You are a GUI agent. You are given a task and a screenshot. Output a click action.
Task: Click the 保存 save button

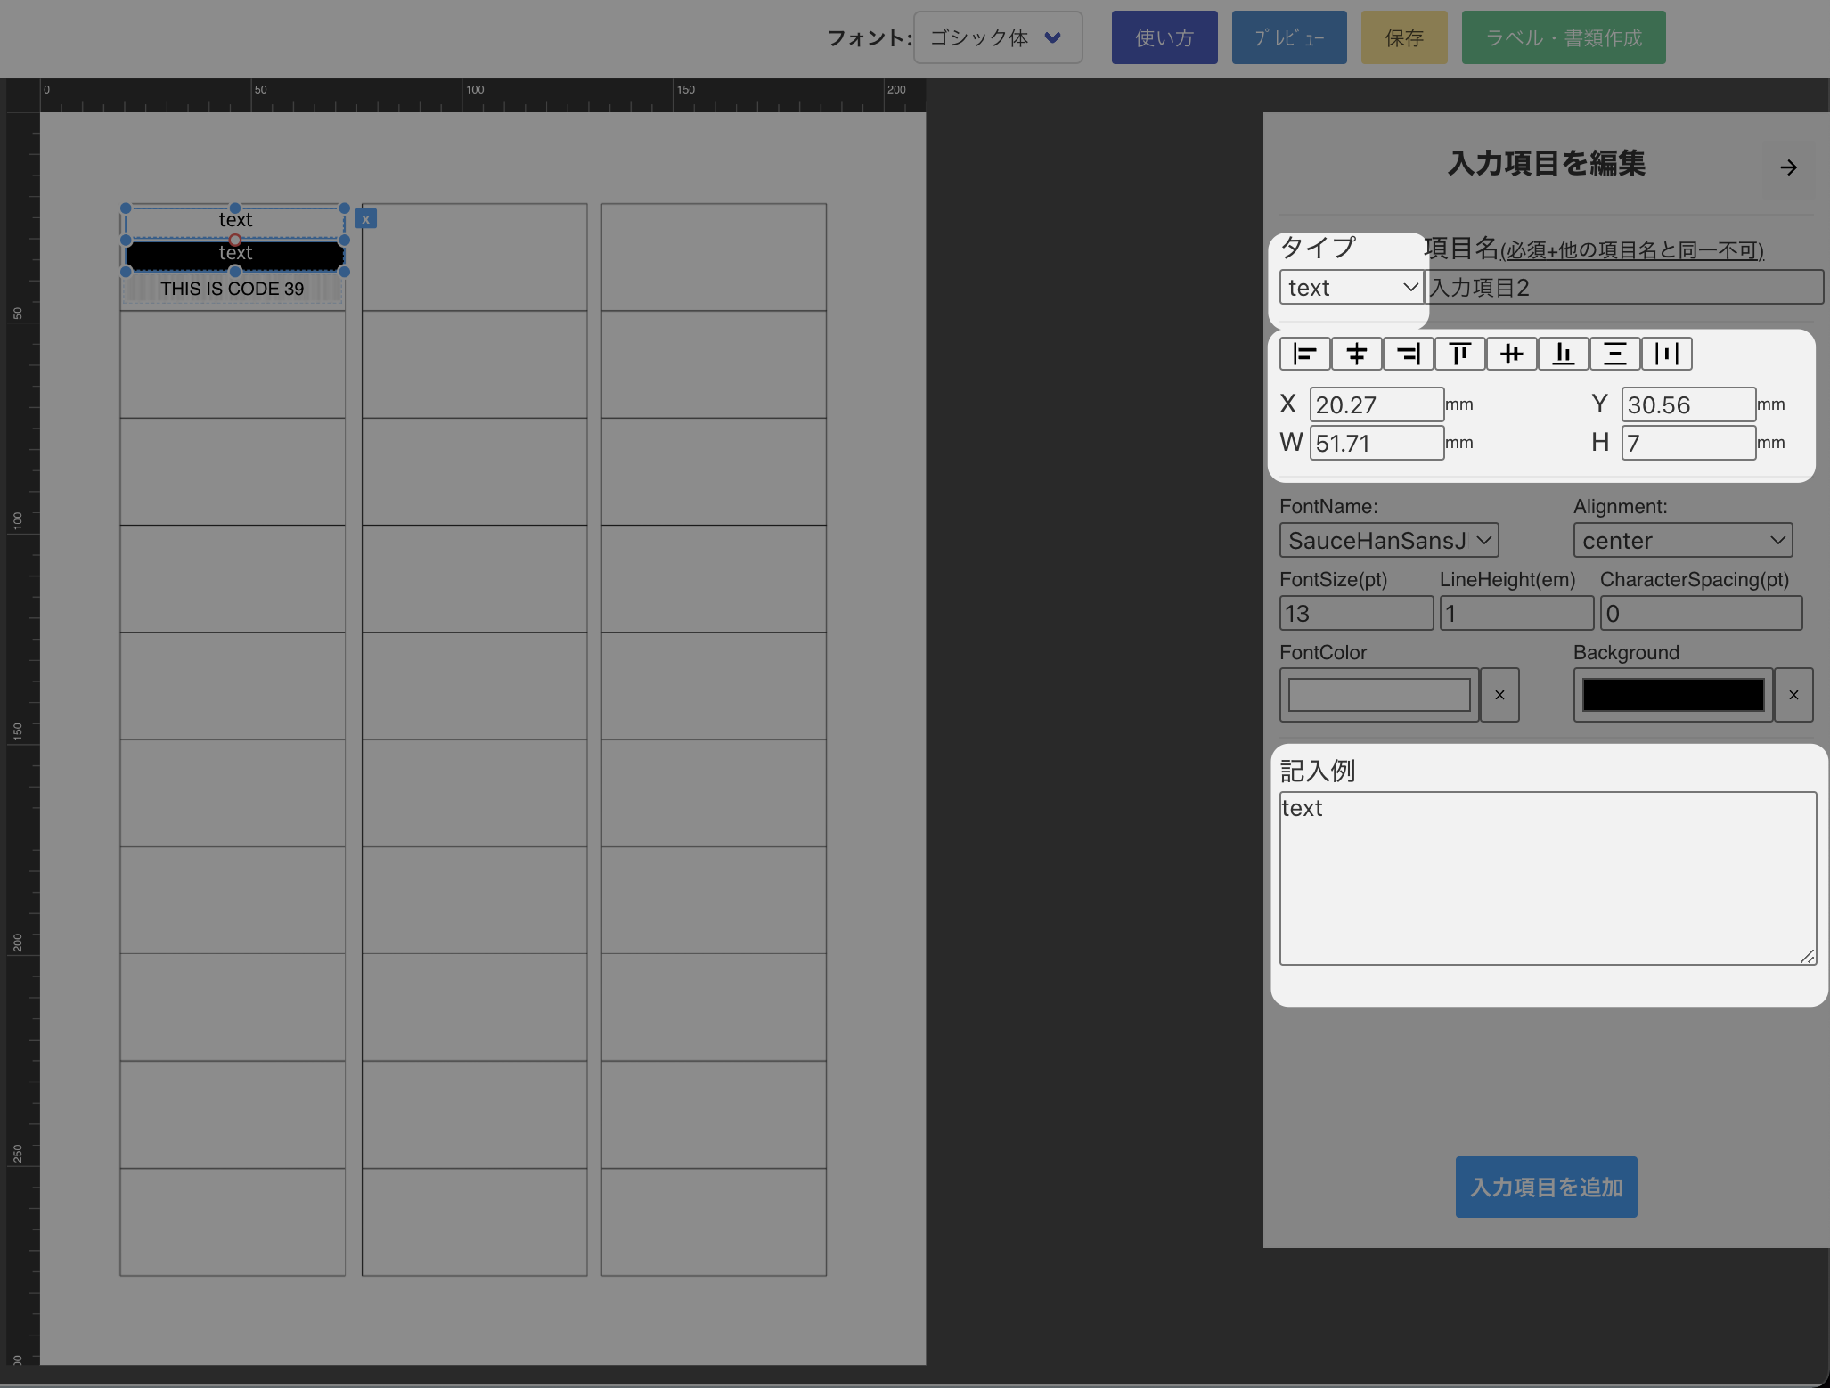pyautogui.click(x=1404, y=37)
